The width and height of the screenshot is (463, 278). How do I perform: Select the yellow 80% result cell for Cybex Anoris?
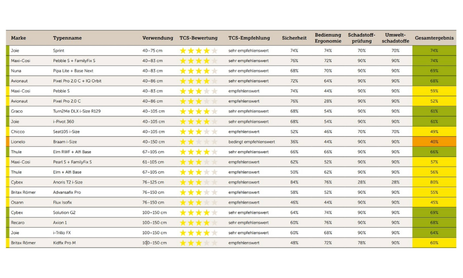[x=434, y=182]
